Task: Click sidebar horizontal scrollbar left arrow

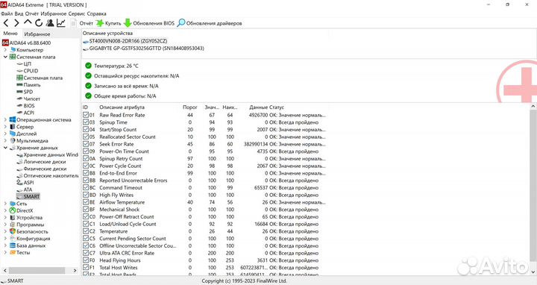Action: tap(4, 271)
